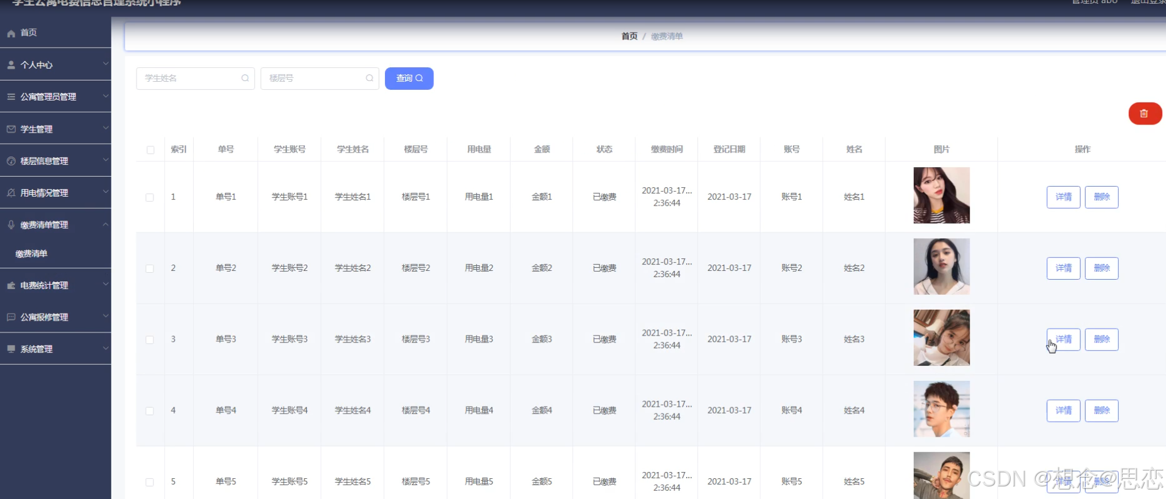Click 详情 button for row 单号4

coord(1063,410)
